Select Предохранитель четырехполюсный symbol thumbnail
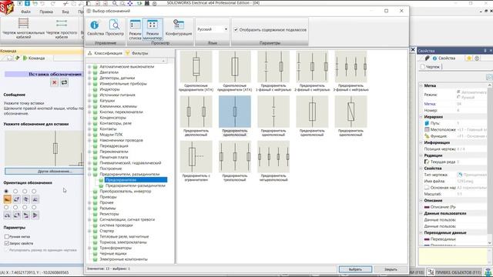Viewport: 493px width, 277px height. [x=273, y=161]
